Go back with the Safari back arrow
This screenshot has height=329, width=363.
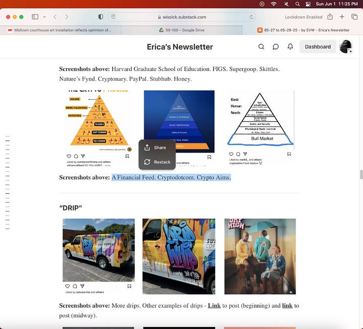coord(55,17)
